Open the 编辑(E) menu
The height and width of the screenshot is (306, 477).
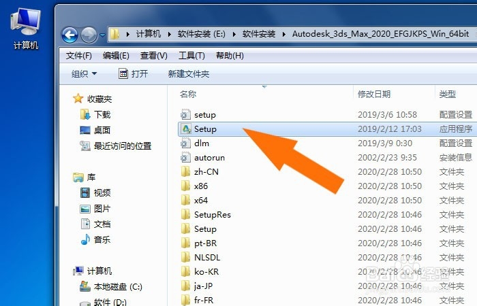pyautogui.click(x=116, y=56)
